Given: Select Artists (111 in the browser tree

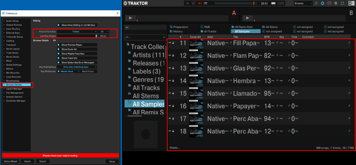Looking at the screenshot, I should [149, 55].
